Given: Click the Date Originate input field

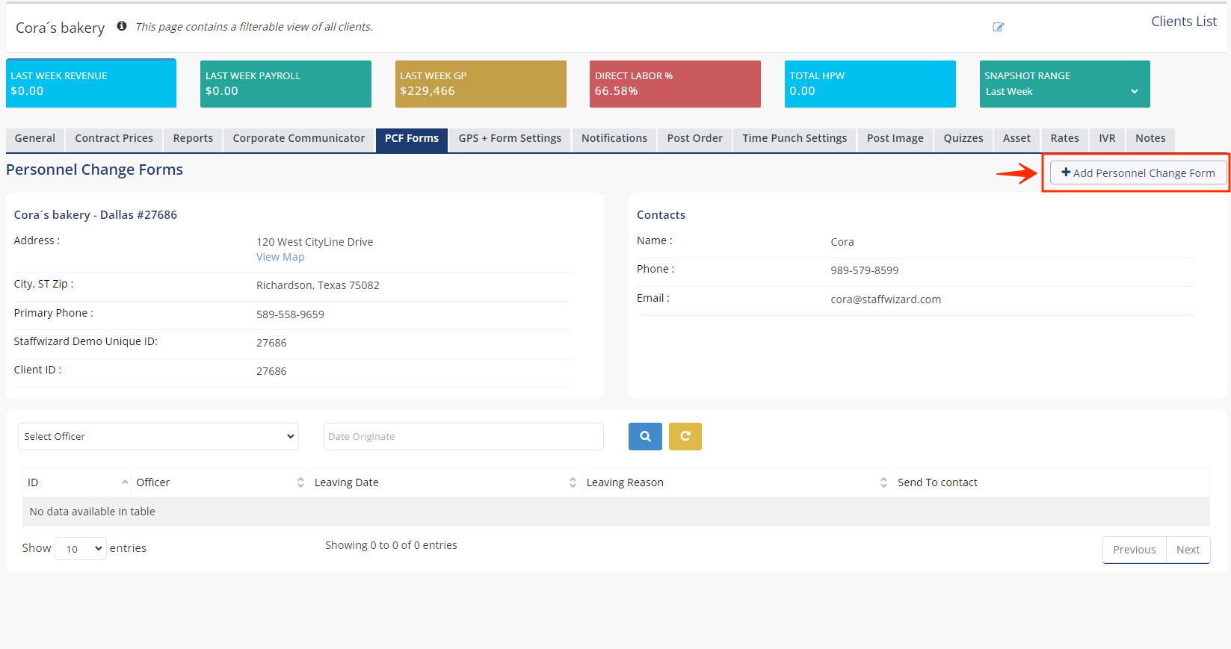Looking at the screenshot, I should 463,437.
